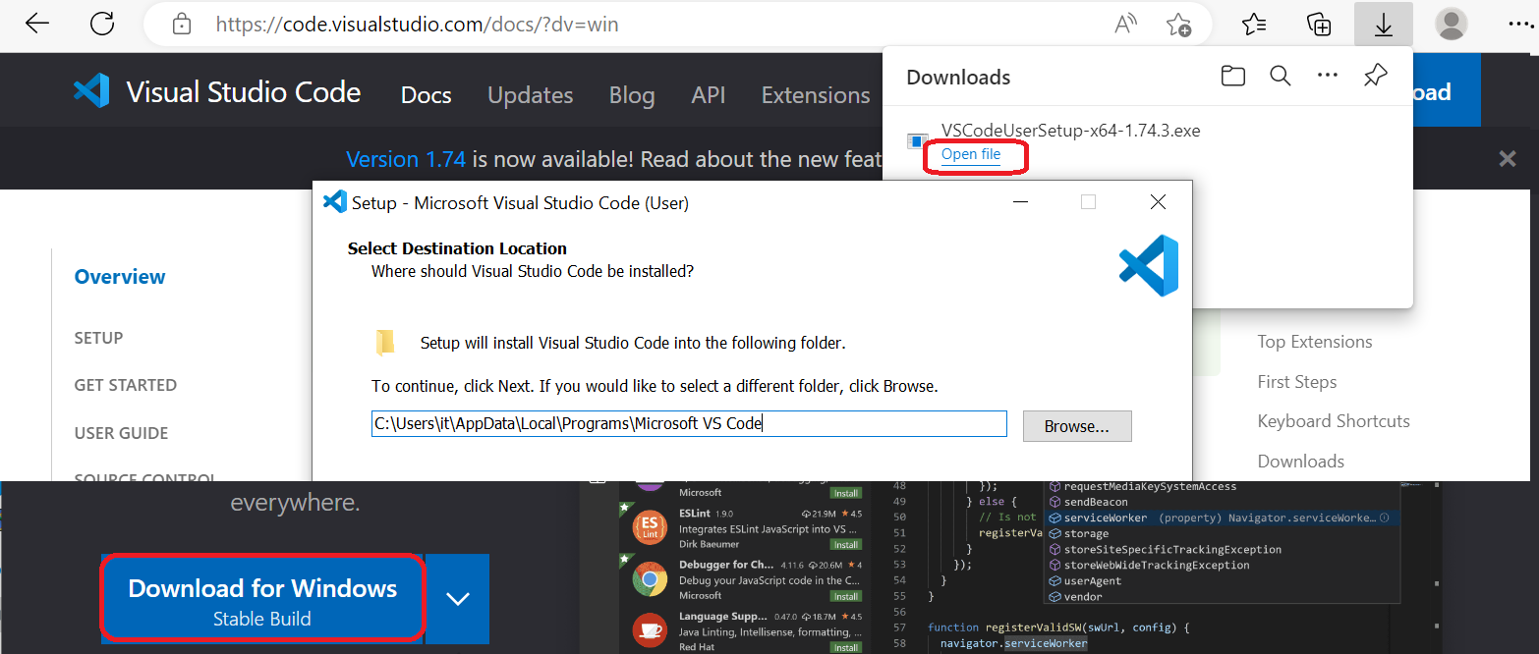The width and height of the screenshot is (1539, 654).
Task: Open the Favorites list icon in the browser toolbar
Action: [1253, 24]
